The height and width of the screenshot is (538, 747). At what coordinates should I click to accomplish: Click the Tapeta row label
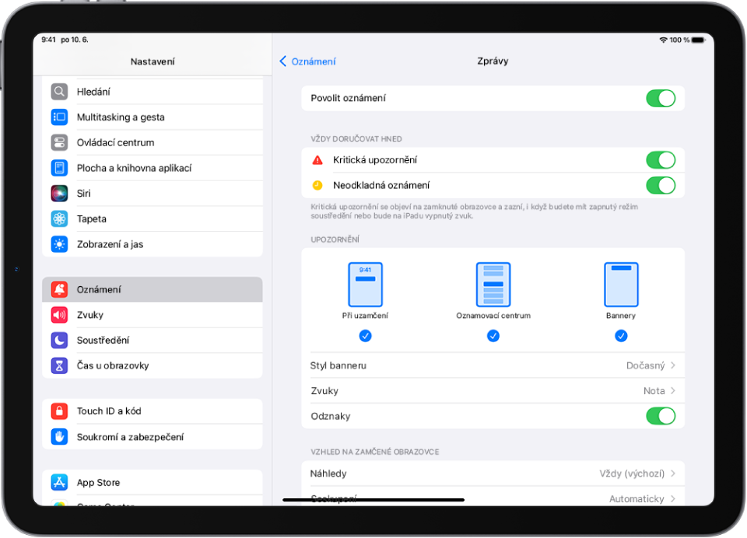(x=92, y=218)
